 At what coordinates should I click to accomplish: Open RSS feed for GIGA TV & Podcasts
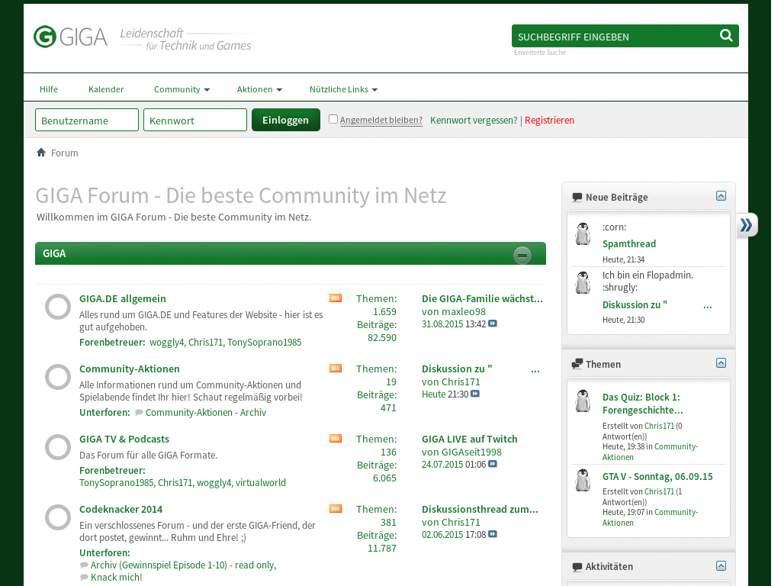pyautogui.click(x=336, y=439)
